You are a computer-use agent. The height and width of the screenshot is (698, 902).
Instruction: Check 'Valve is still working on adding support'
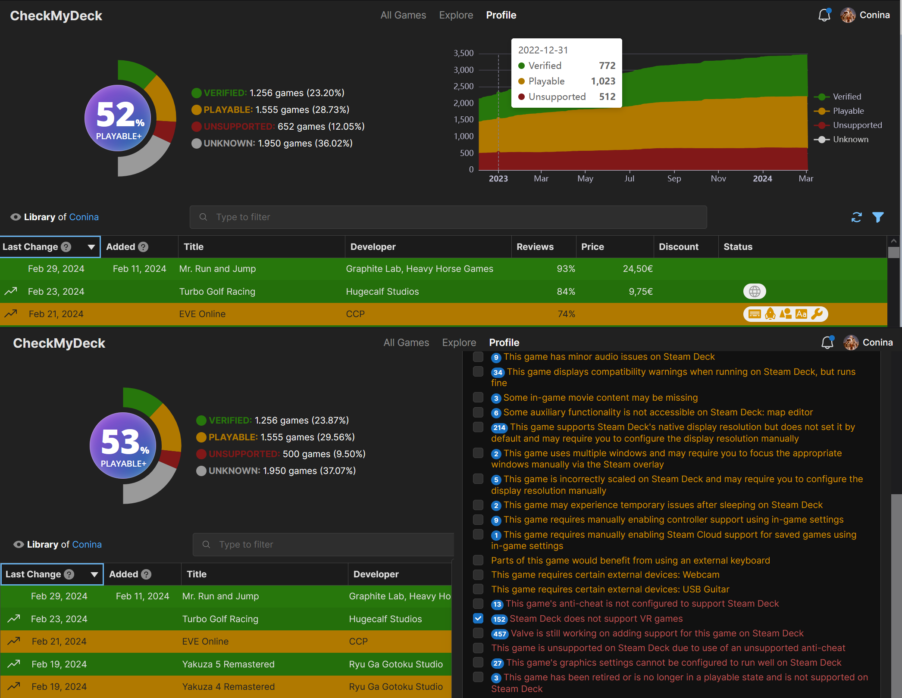(478, 633)
